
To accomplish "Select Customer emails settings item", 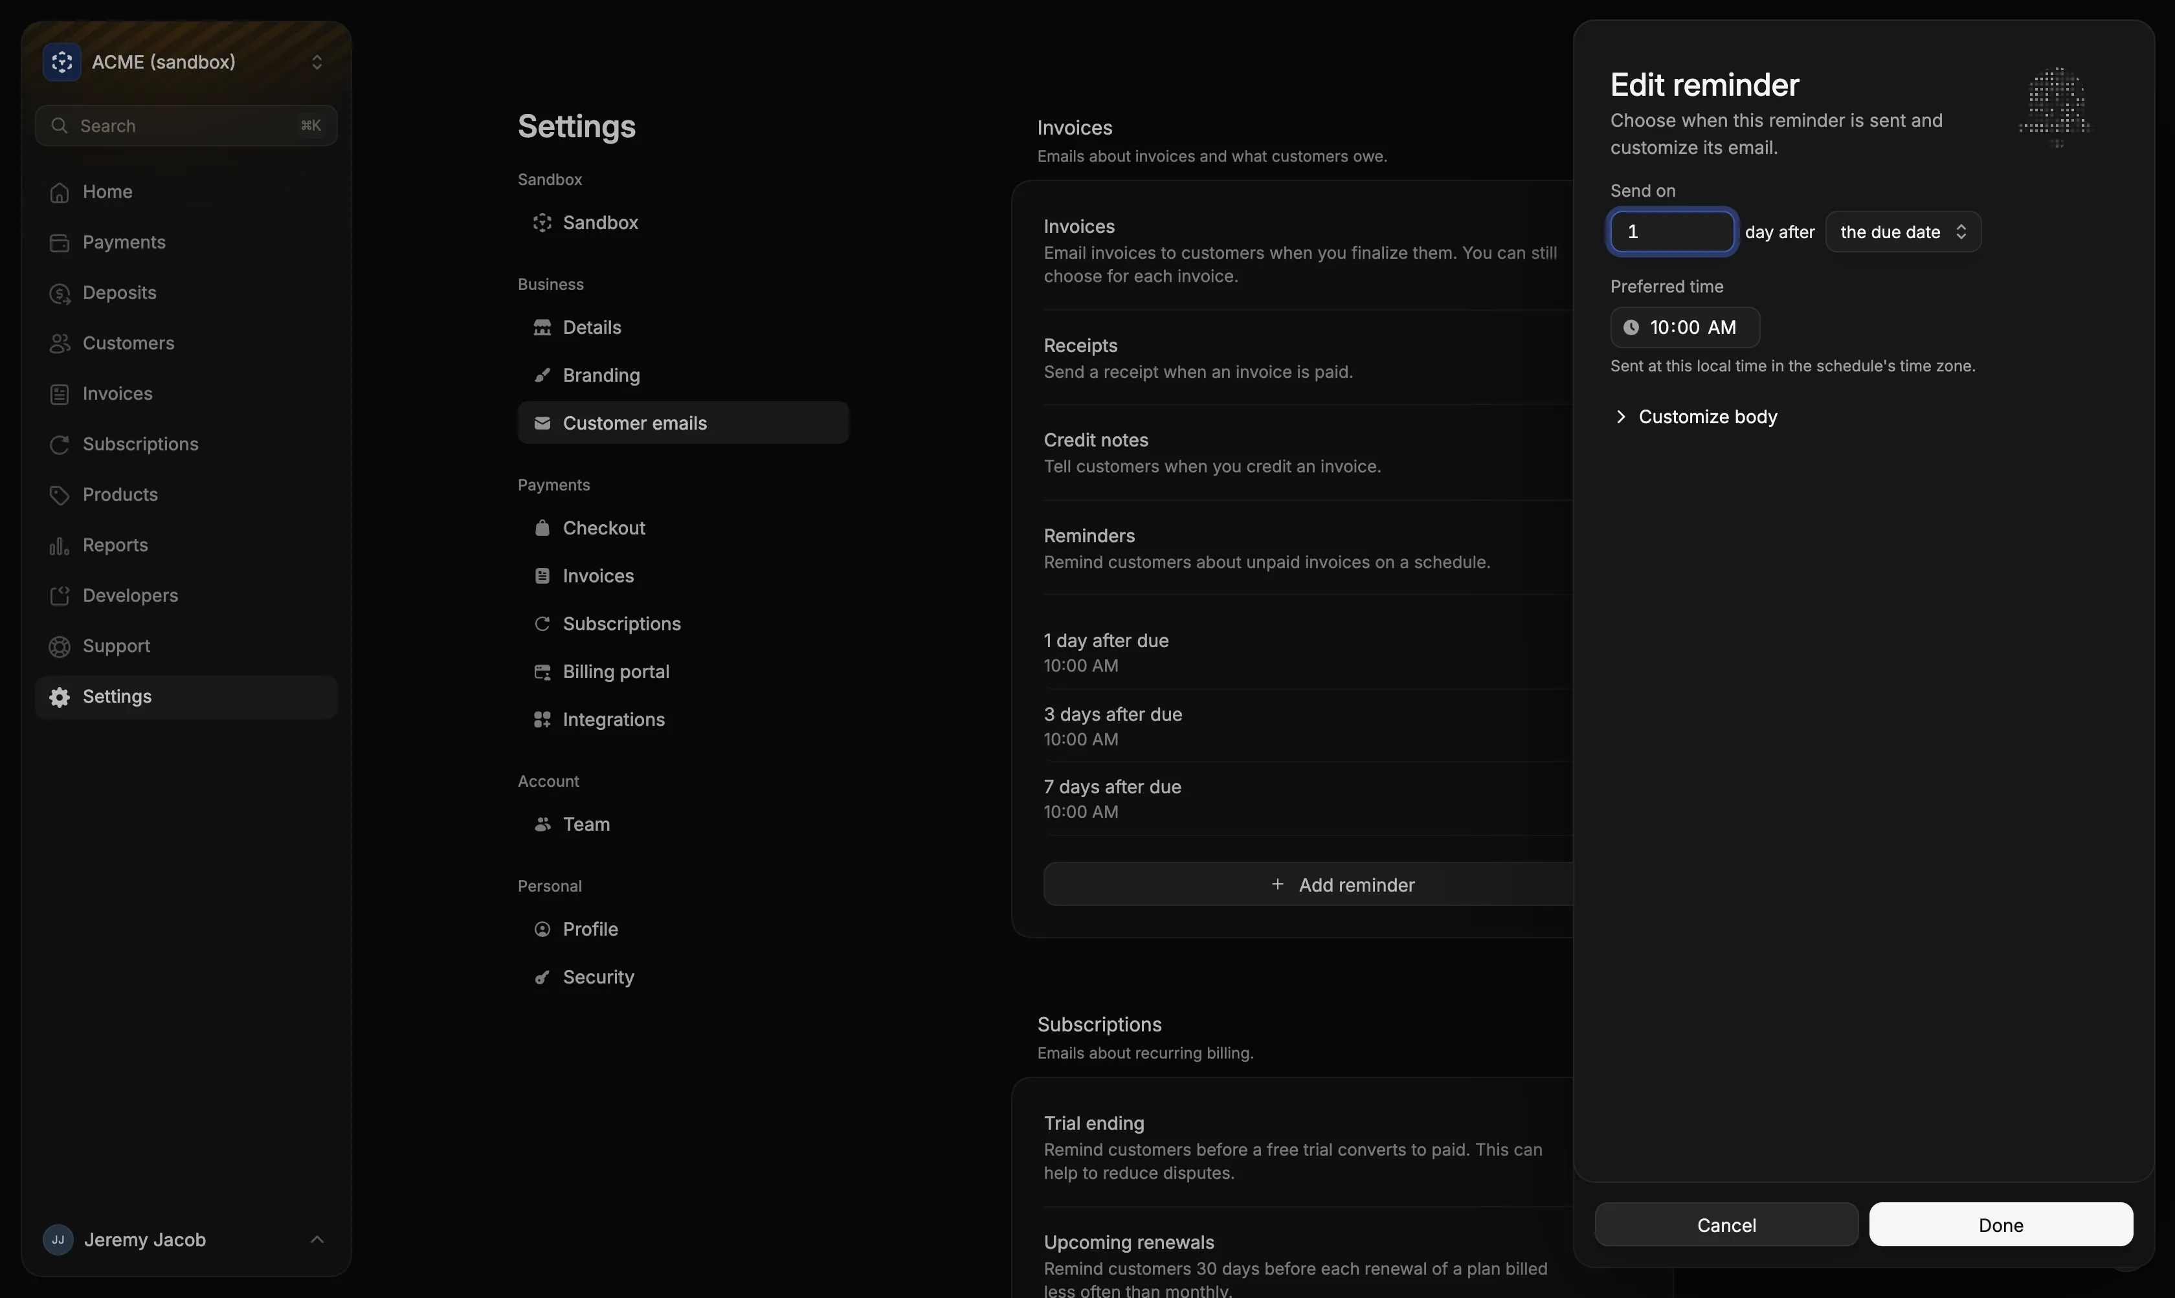I will pos(682,423).
